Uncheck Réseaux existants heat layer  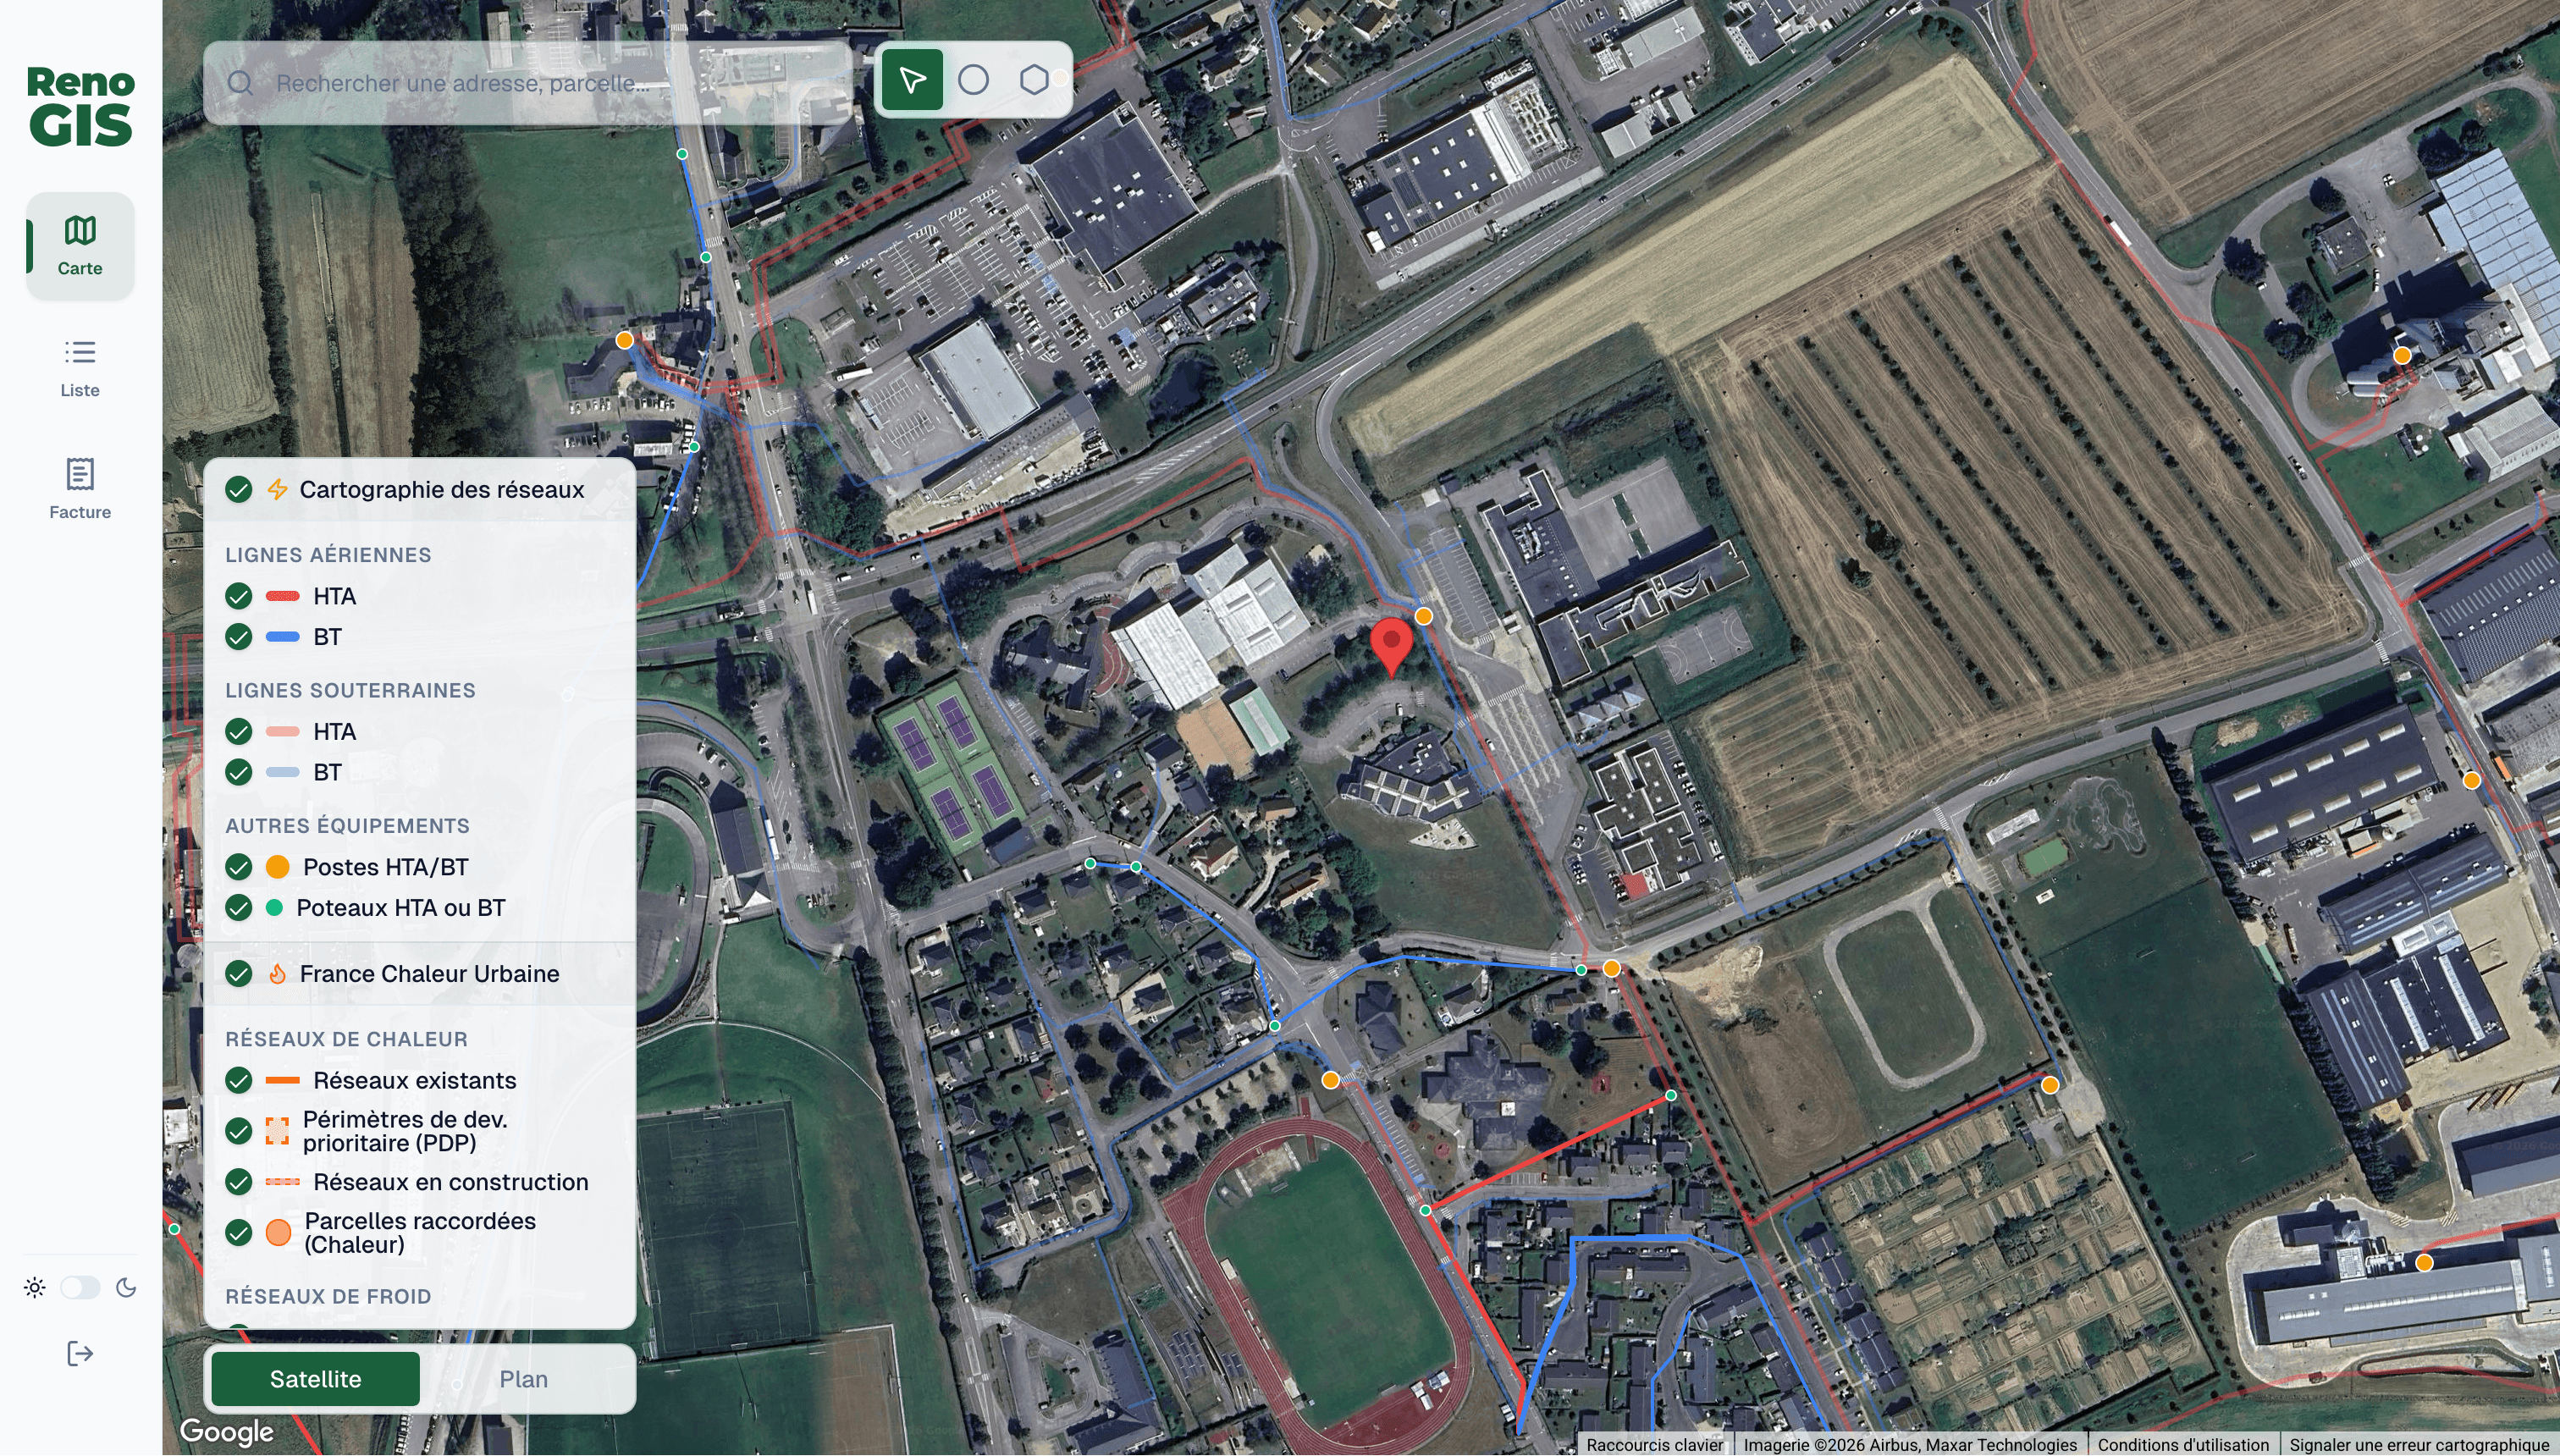(238, 1081)
